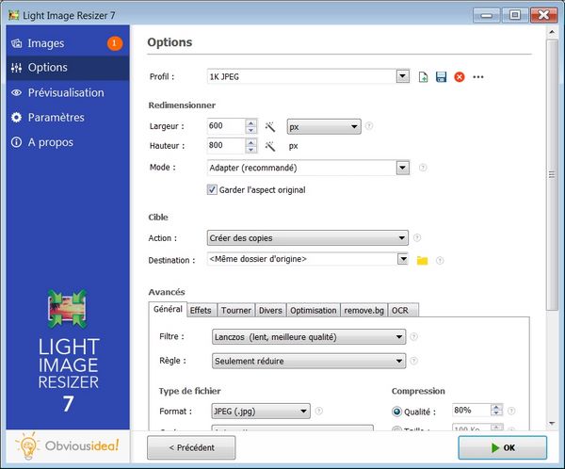Open the Profil dropdown
This screenshot has height=469, width=565.
(402, 76)
